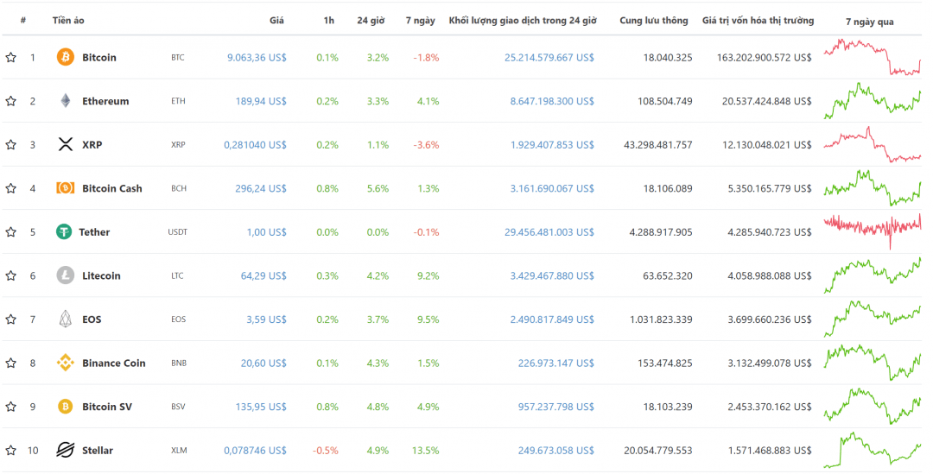
Task: Mark Litecoin favorite with star
Action: (x=10, y=275)
